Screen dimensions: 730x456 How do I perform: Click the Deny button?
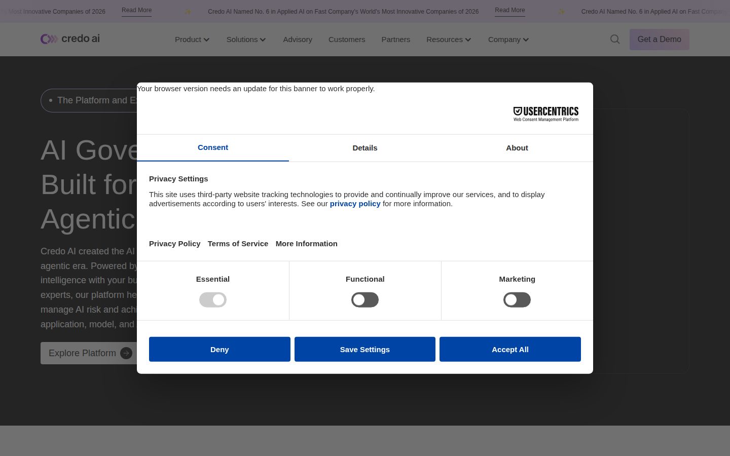[x=220, y=349]
